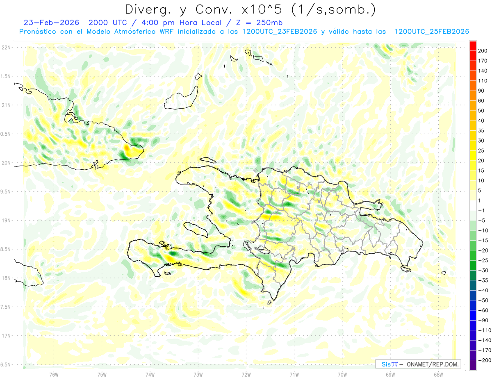
Task: Click the colorbar value '-10'
Action: [x=483, y=230]
